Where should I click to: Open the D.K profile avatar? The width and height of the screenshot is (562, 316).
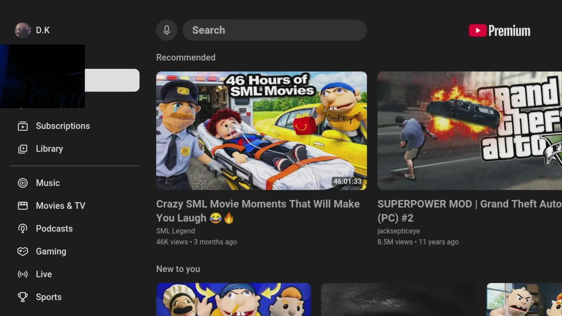pos(23,30)
